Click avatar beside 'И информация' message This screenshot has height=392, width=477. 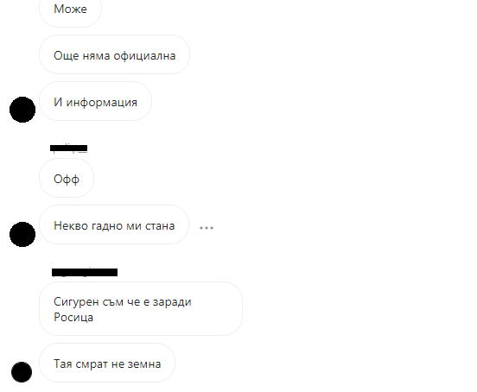(22, 110)
